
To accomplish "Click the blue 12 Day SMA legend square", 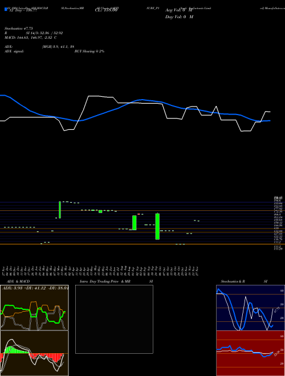I will point(6,9).
